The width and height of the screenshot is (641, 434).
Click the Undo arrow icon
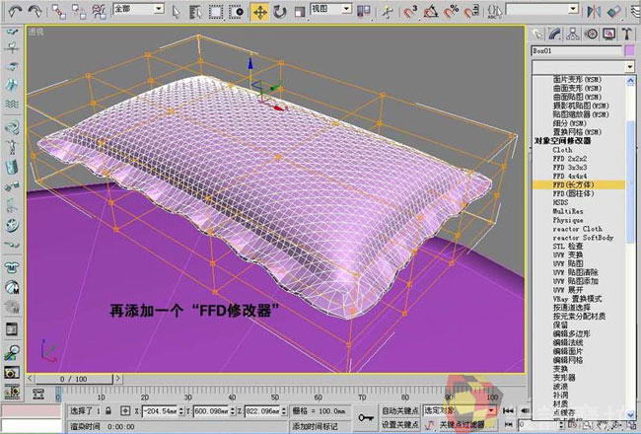15,11
